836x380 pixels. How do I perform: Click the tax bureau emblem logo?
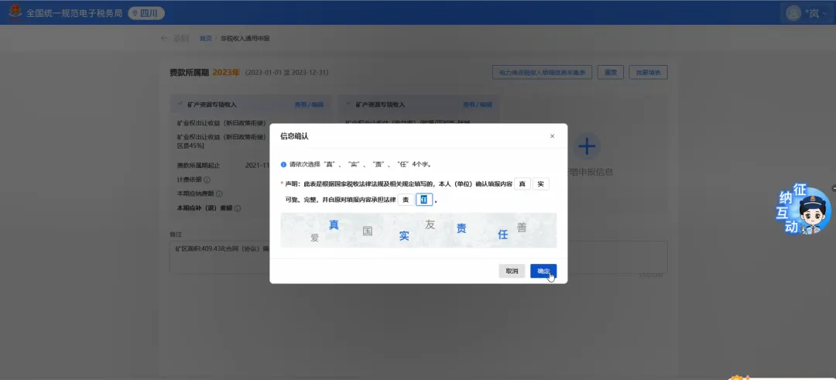click(x=13, y=13)
